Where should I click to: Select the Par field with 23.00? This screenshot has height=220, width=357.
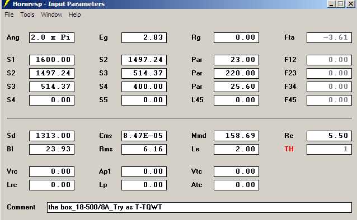click(x=236, y=60)
